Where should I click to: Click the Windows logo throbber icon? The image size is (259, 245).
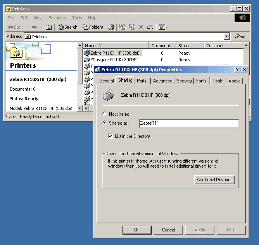[242, 18]
